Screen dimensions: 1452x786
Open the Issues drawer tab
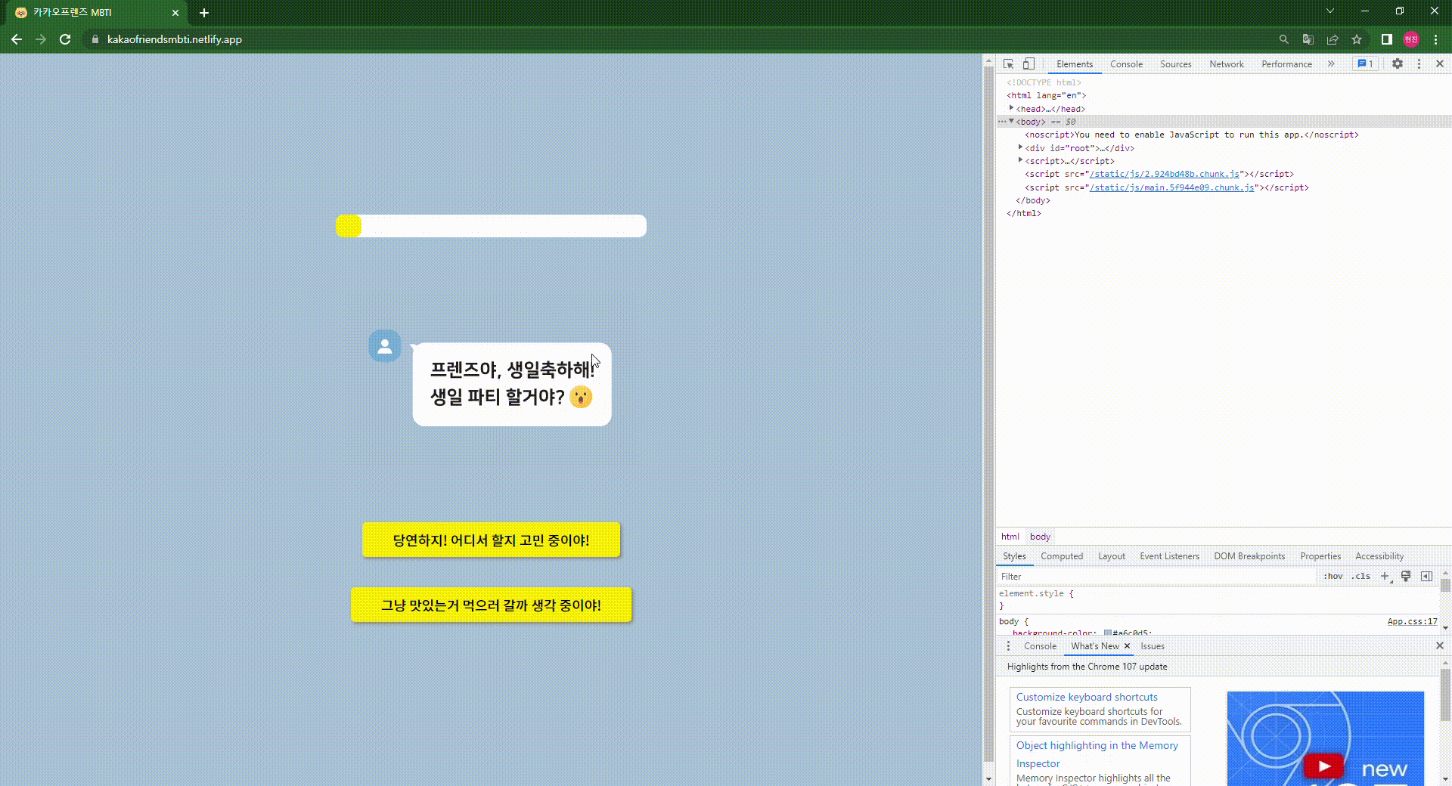point(1153,646)
